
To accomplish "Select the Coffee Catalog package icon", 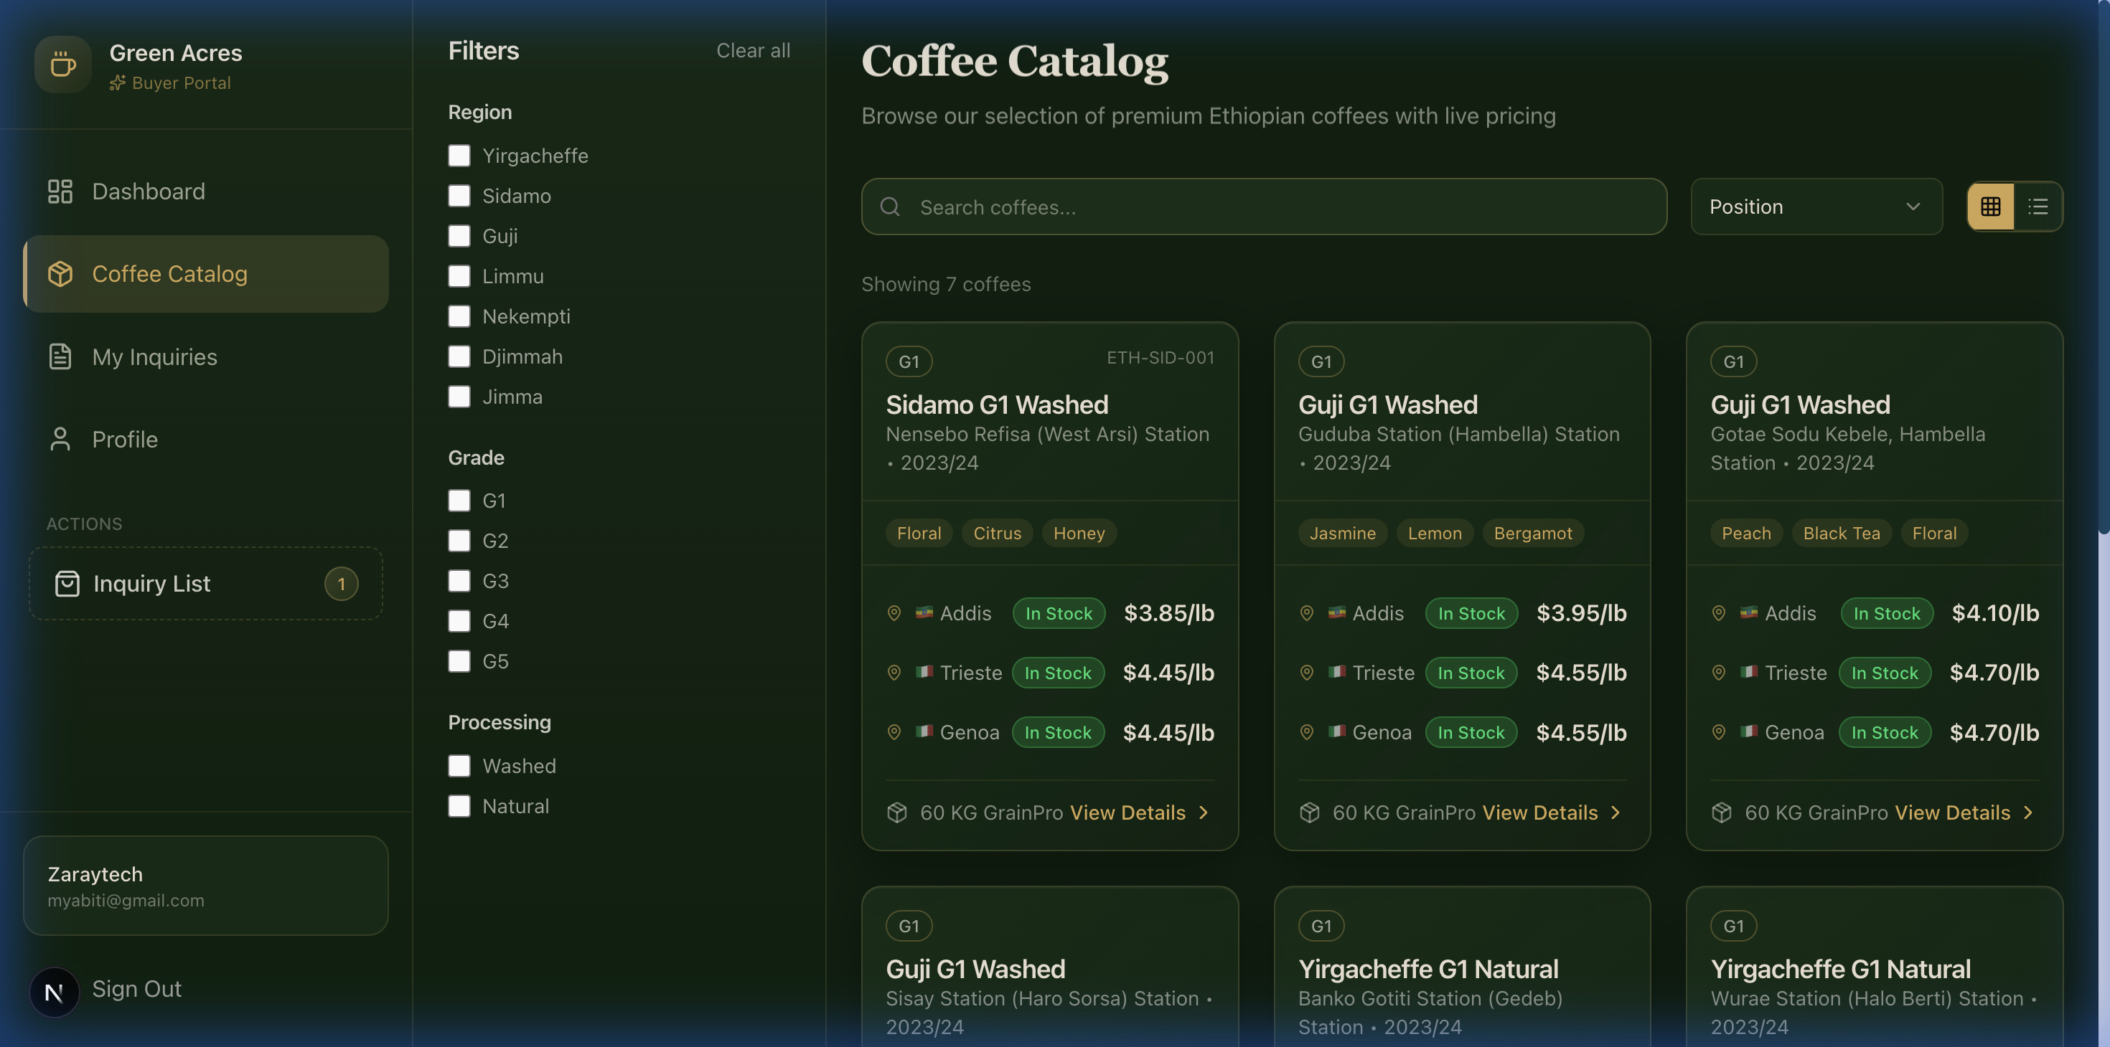I will click(x=60, y=273).
